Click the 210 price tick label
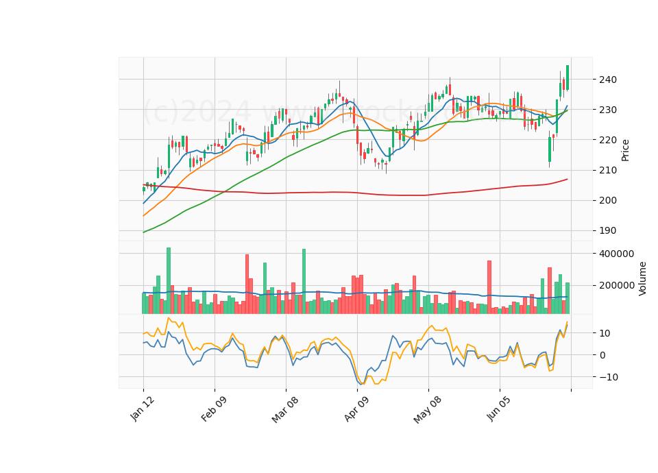The image size is (658, 473). pyautogui.click(x=609, y=170)
